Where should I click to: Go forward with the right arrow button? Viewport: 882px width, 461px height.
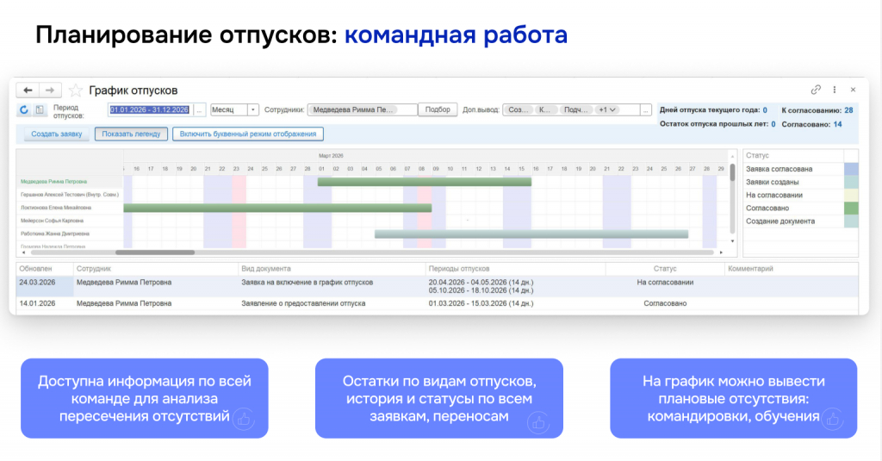pyautogui.click(x=50, y=90)
